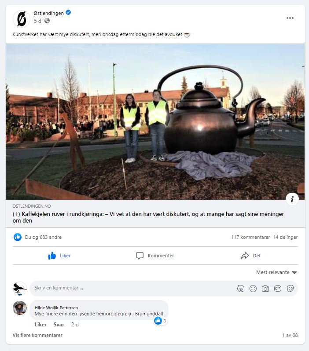Open the emoji picker in comment field
Viewport: 309px width, 351px height.
[253, 289]
